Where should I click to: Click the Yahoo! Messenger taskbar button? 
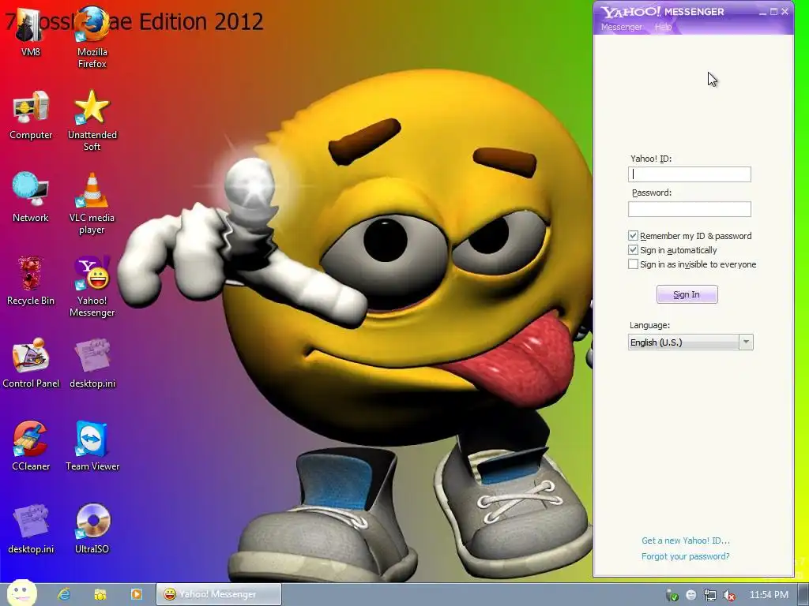pos(219,594)
